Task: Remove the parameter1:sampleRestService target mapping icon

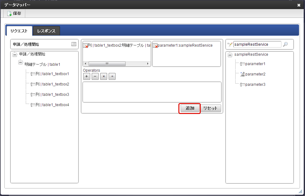Action: click(x=155, y=46)
